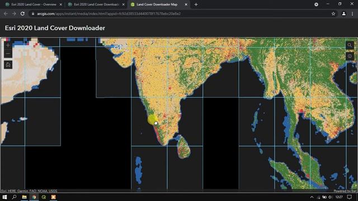Close the Land Cover - Overview tab
358x201 pixels.
(x=61, y=4)
